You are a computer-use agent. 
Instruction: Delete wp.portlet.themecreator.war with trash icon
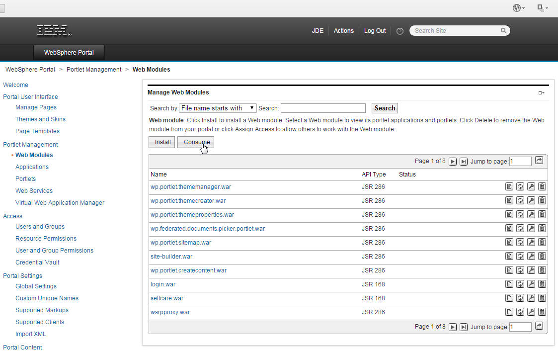[x=542, y=200]
